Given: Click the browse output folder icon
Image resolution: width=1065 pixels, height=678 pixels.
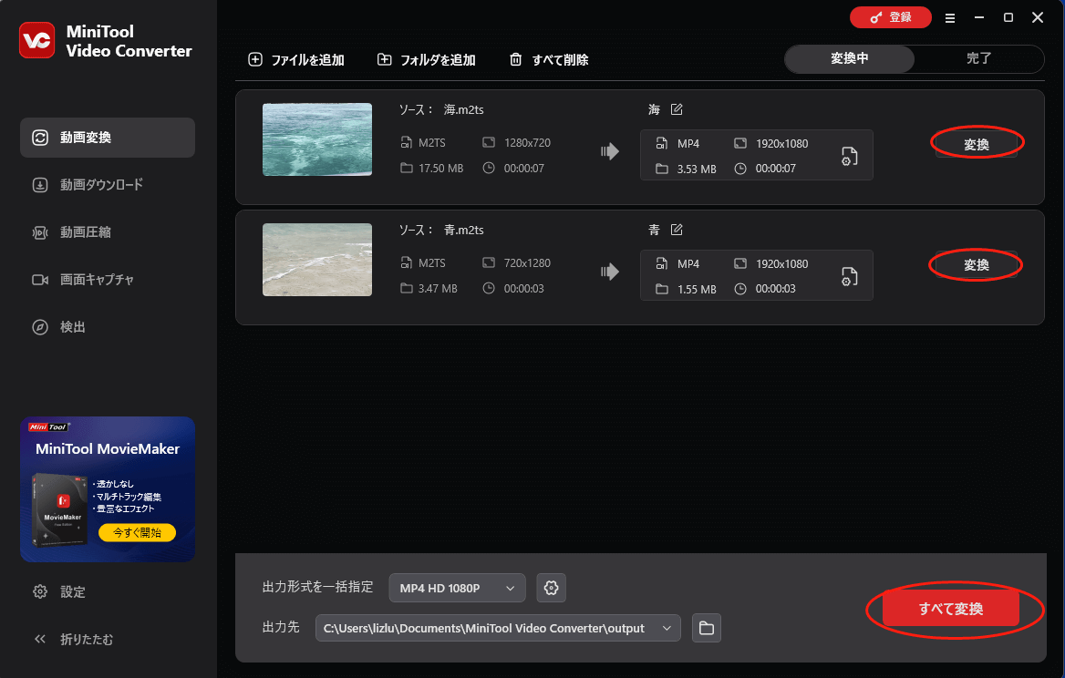Looking at the screenshot, I should pyautogui.click(x=707, y=628).
